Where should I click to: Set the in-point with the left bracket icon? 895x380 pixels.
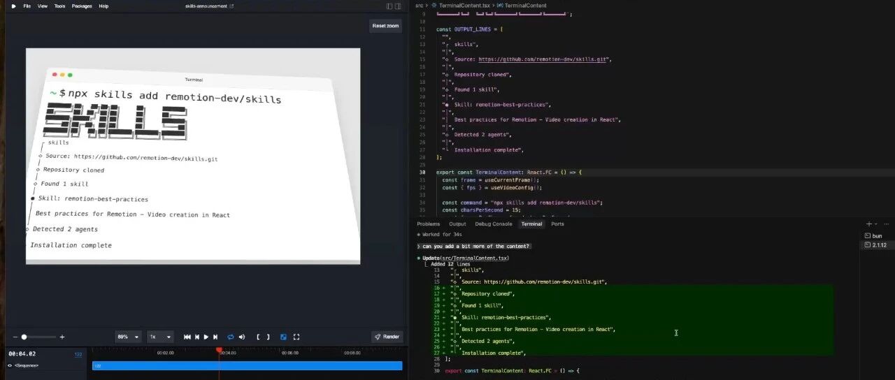point(259,337)
